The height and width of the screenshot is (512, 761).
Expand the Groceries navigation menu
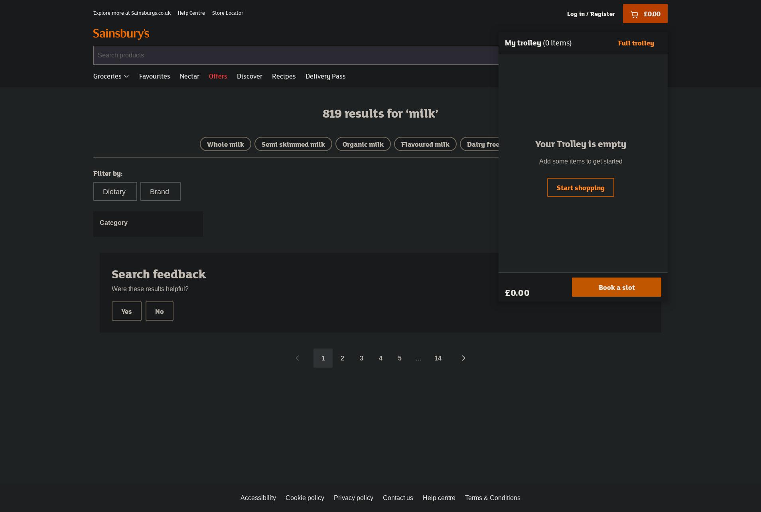pos(110,76)
